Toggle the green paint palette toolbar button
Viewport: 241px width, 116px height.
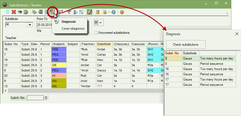coord(89,12)
